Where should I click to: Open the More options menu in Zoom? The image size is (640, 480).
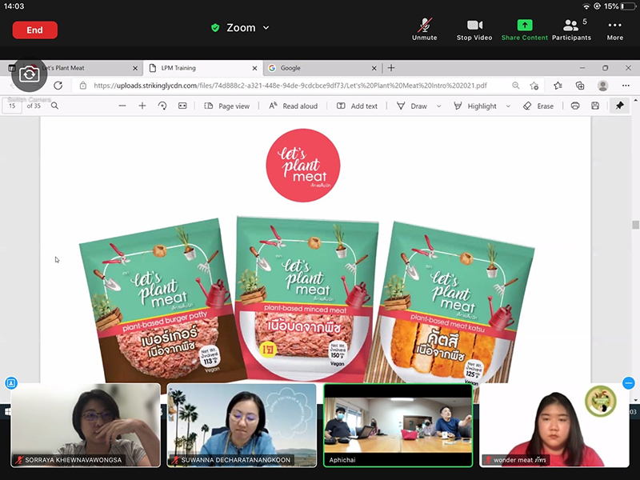614,30
